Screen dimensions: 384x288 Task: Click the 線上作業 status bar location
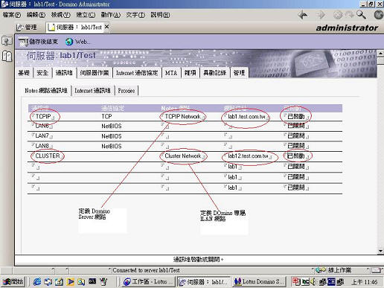[339, 270]
